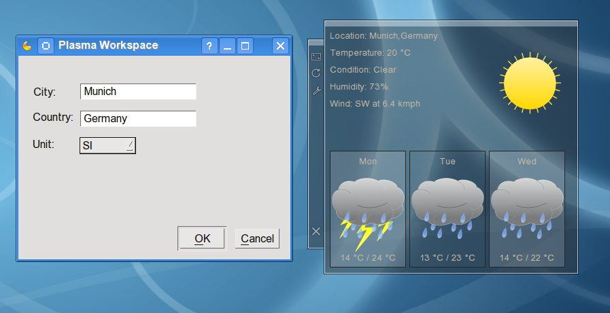The image size is (610, 313).
Task: Click Temperature: 20 °C text
Action: [370, 53]
